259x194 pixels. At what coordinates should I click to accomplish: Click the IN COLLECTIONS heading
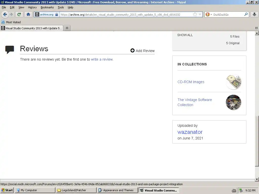coord(192,64)
